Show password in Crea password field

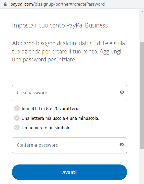click(122, 92)
